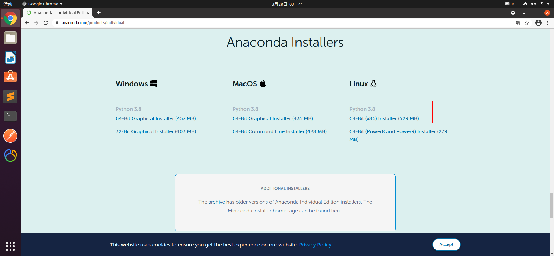The width and height of the screenshot is (554, 256).
Task: Expand the Google Chrome app menu
Action: coord(42,4)
